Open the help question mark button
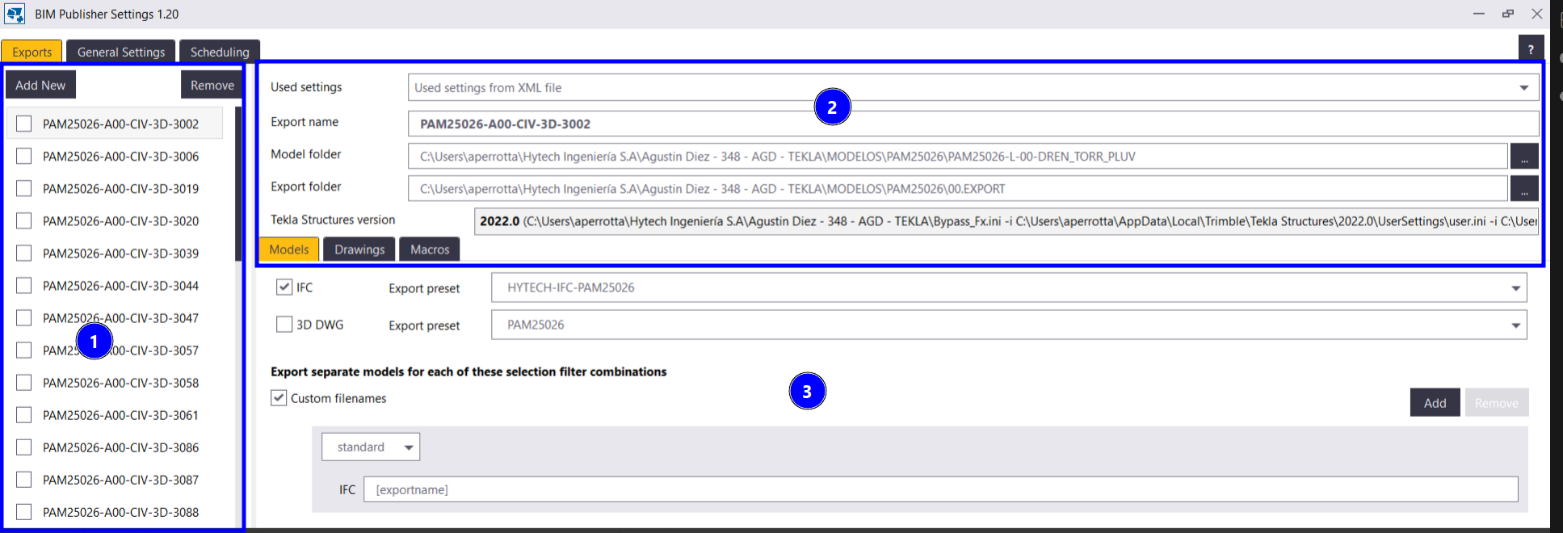Viewport: 1563px width, 533px height. 1531,49
